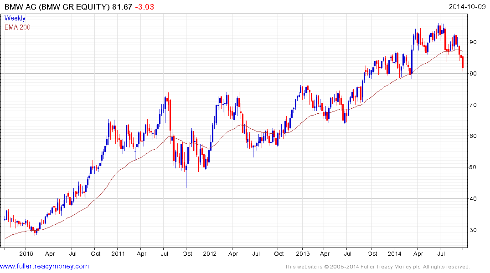Click the 40 price axis label
The width and height of the screenshot is (490, 273).
(473, 199)
